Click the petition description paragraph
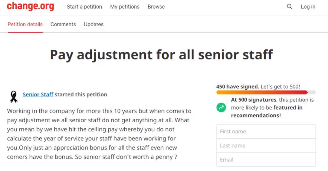The width and height of the screenshot is (328, 171). pos(98,134)
